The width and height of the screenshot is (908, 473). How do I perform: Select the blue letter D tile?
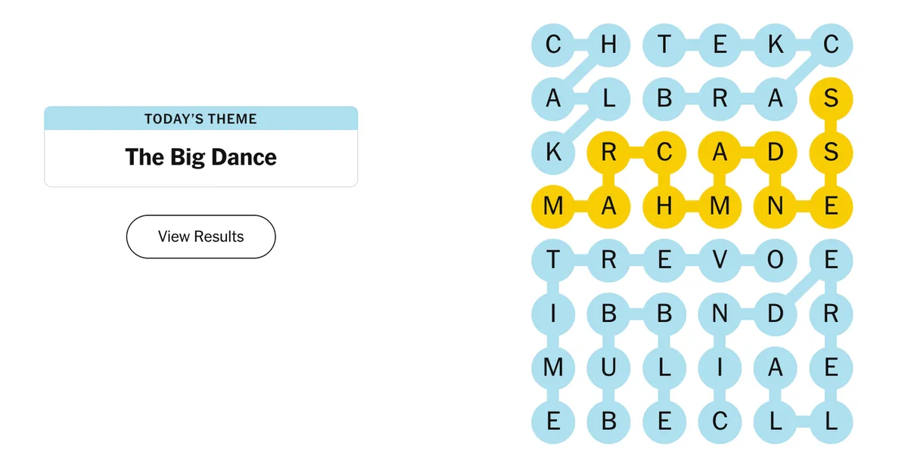[775, 314]
